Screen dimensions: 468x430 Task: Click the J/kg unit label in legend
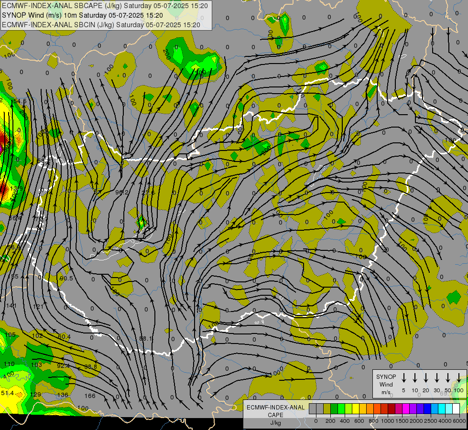(275, 423)
